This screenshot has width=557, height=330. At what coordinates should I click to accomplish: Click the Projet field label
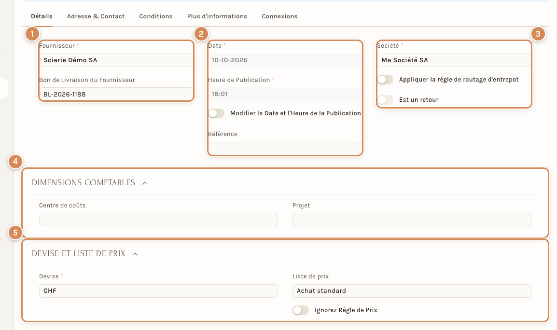point(301,206)
